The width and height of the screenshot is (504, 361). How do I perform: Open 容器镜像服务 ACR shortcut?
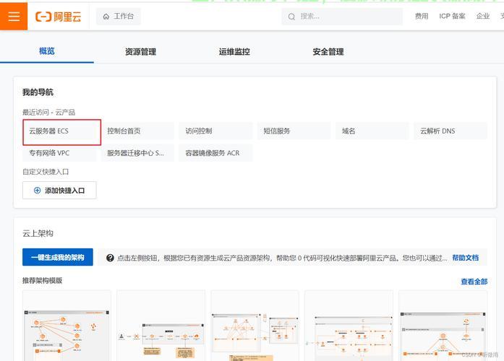tap(215, 153)
